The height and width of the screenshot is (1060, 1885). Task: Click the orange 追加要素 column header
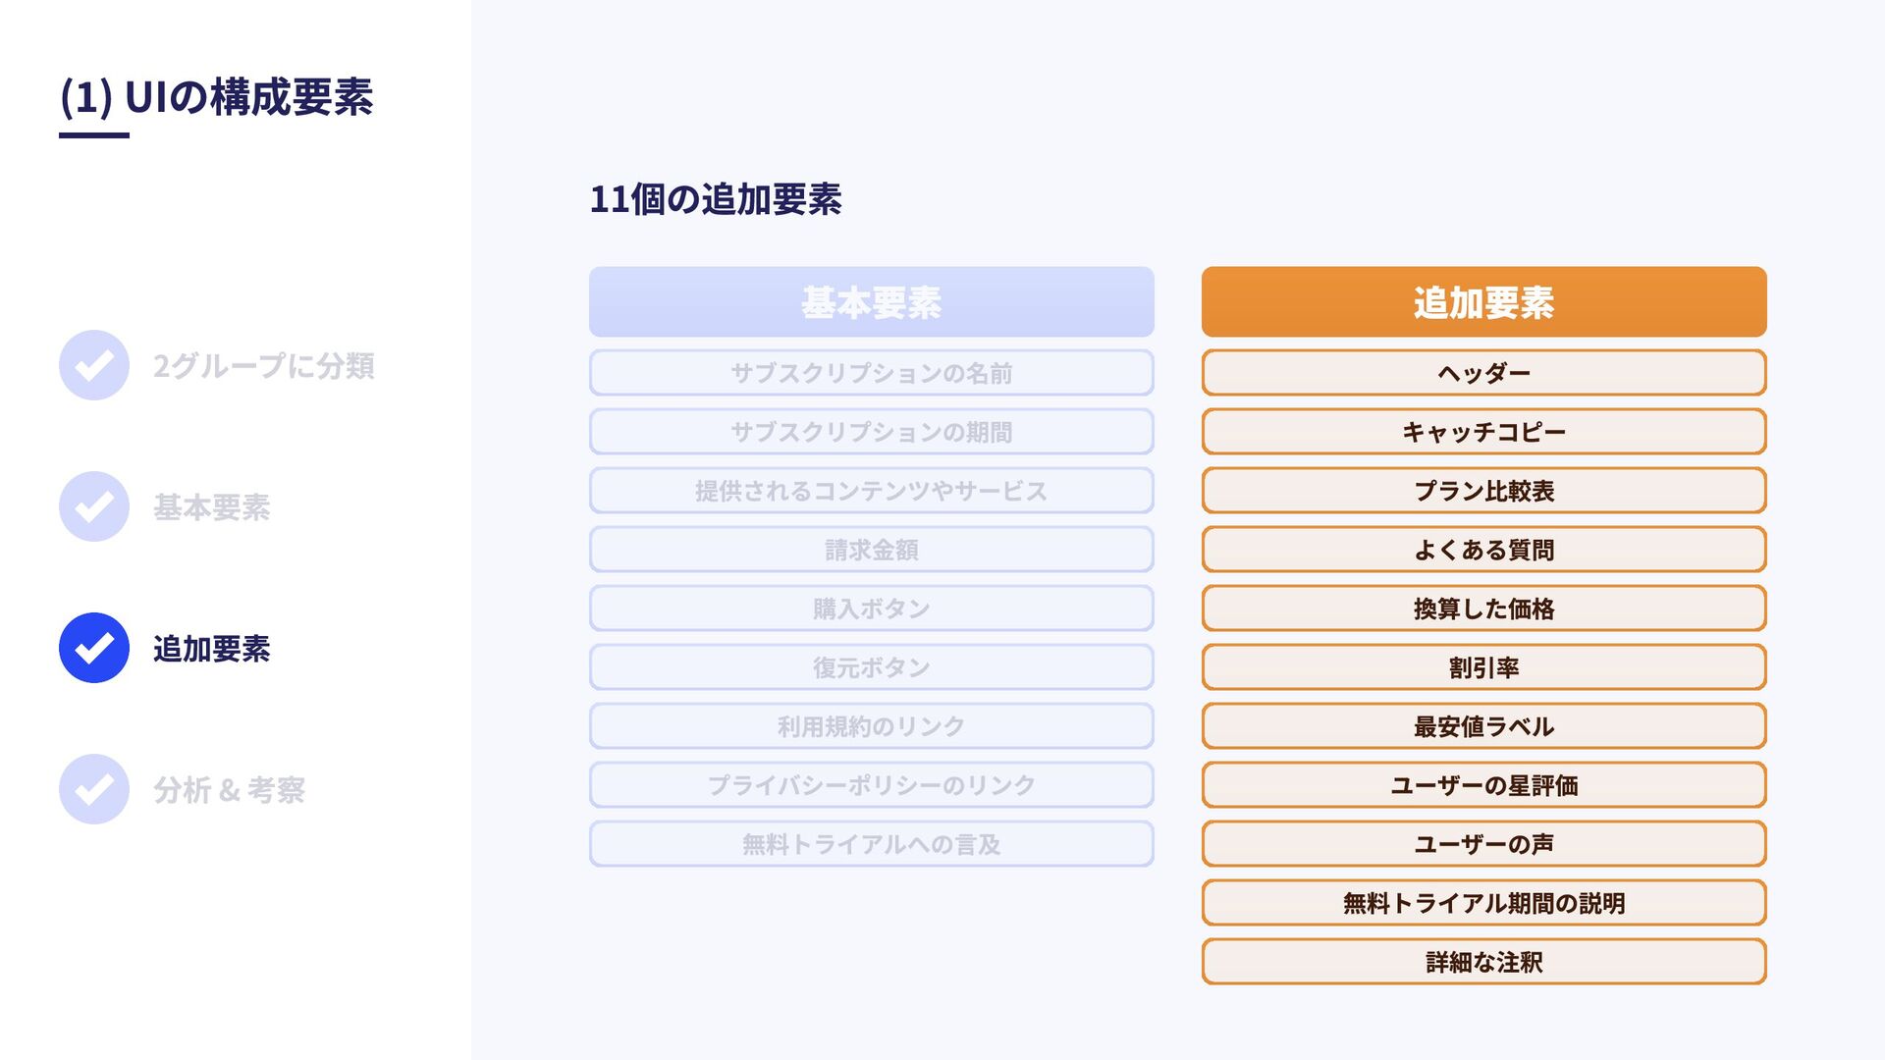tap(1483, 302)
